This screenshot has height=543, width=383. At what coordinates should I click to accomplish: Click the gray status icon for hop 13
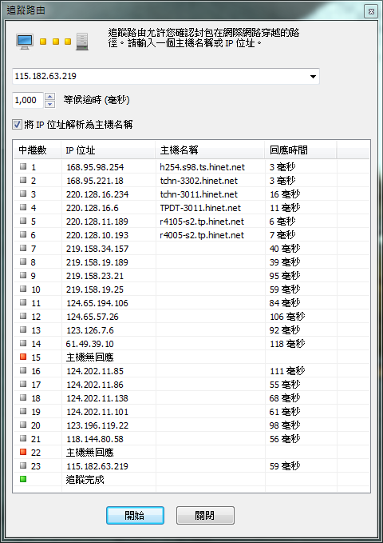[23, 329]
